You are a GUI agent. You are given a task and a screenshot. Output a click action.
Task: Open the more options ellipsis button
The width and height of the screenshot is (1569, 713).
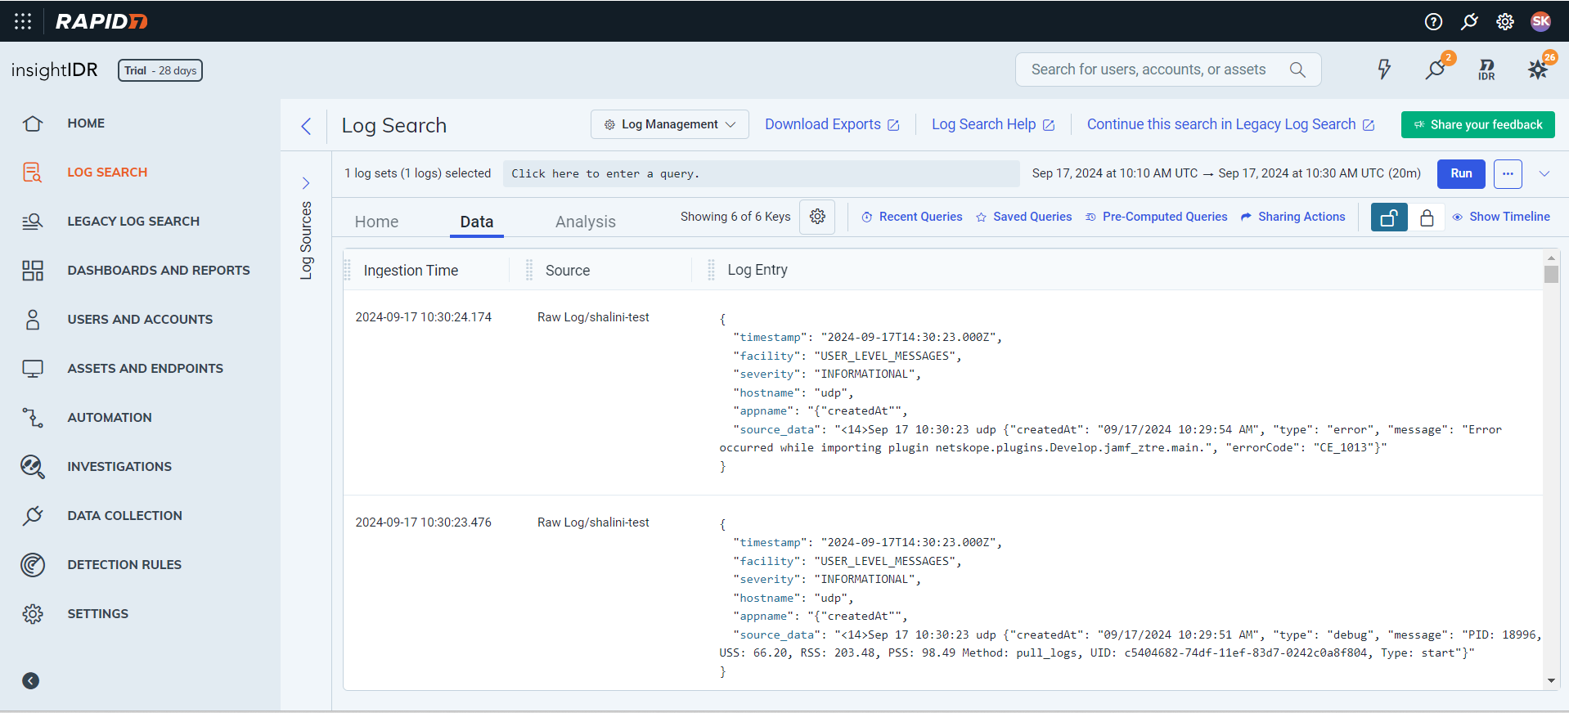pos(1508,173)
